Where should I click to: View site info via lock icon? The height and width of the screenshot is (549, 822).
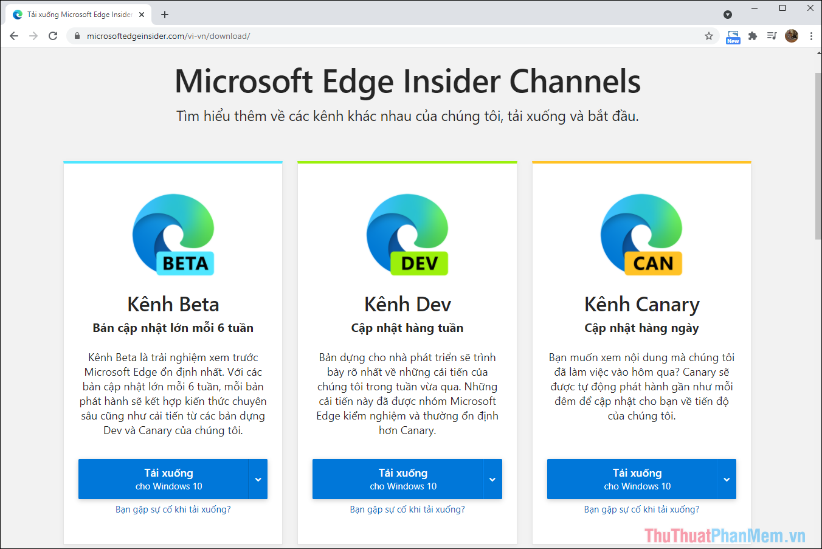[77, 36]
